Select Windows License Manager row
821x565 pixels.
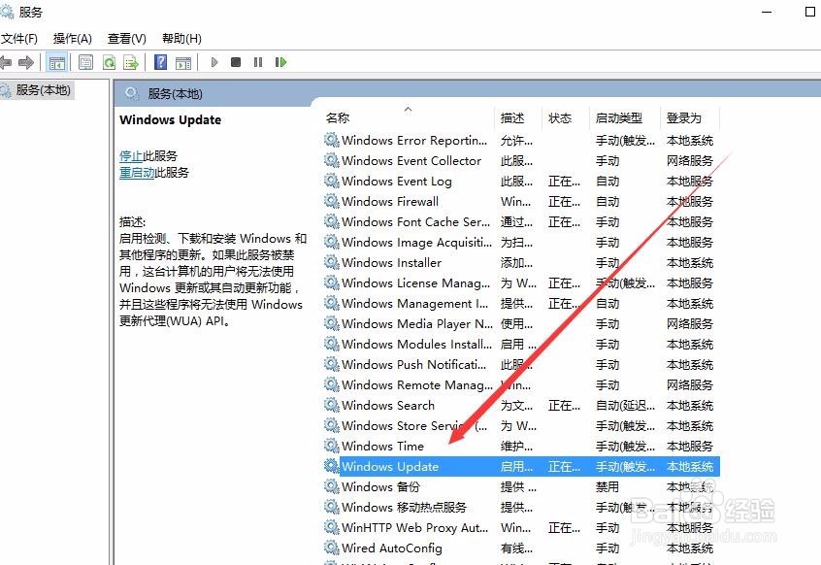[x=521, y=283]
